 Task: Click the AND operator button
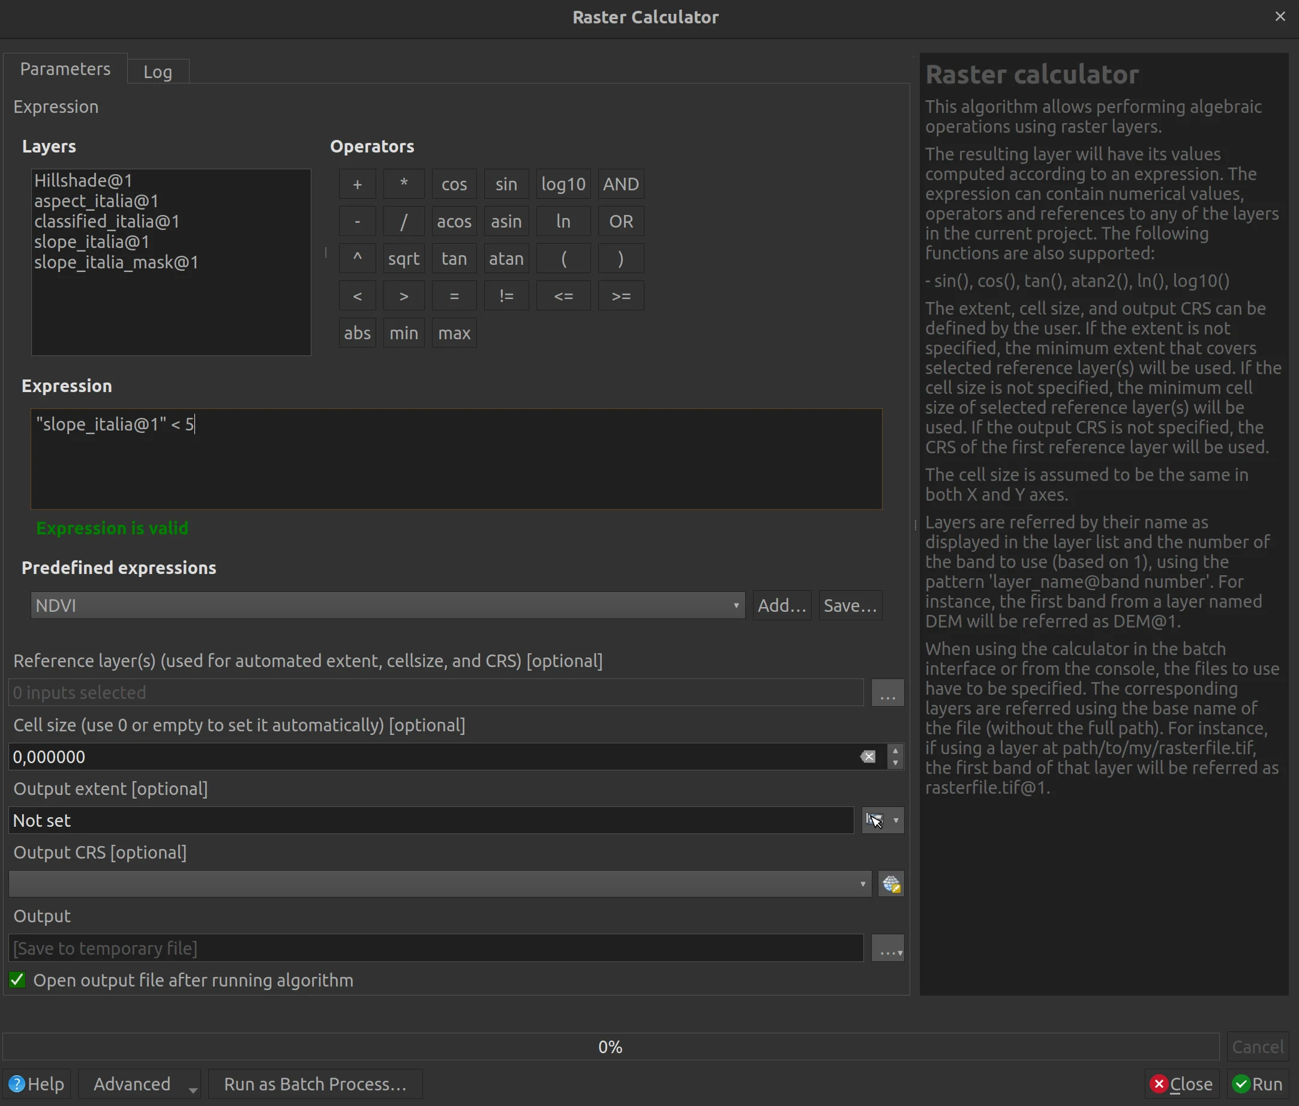coord(621,184)
